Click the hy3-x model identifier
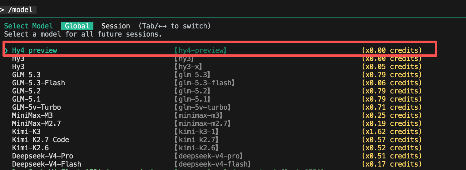The image size is (466, 170). coord(188,67)
